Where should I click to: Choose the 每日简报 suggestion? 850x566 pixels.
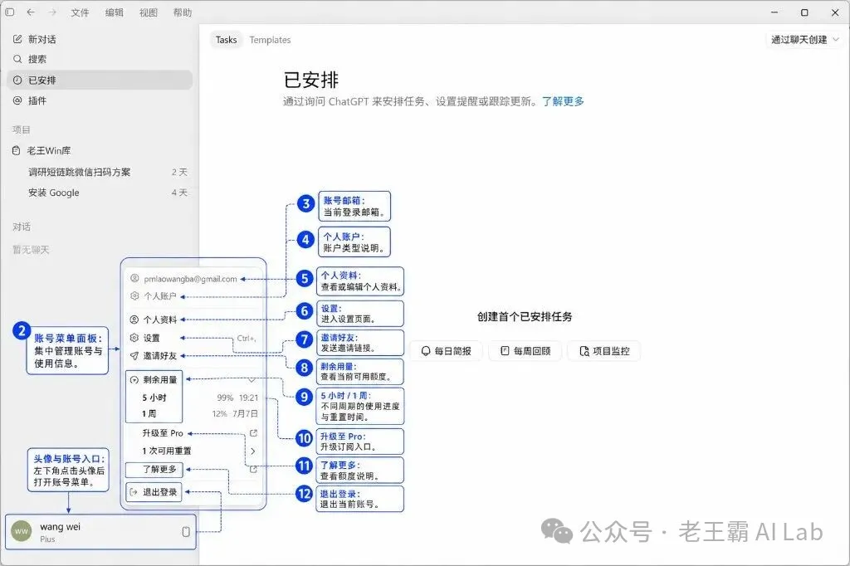pos(446,351)
